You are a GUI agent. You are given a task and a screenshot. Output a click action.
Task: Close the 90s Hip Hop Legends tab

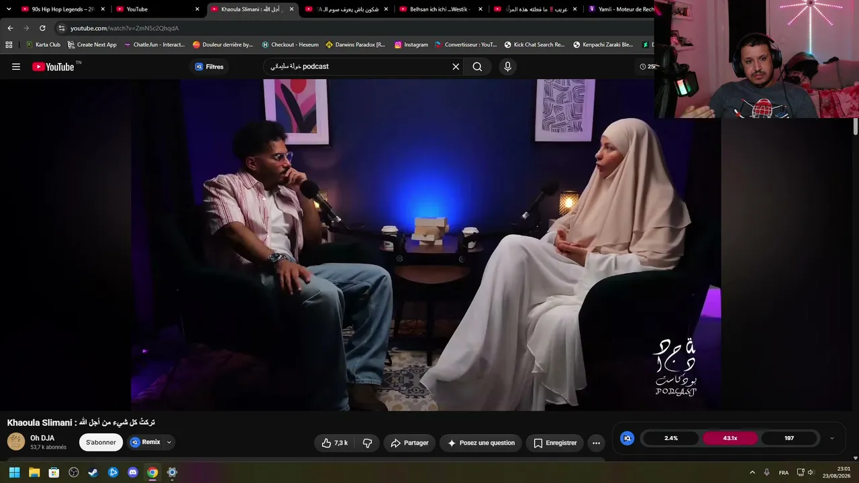[103, 9]
